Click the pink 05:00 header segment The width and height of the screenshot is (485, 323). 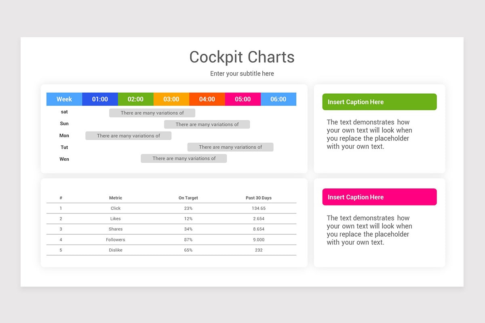click(242, 99)
